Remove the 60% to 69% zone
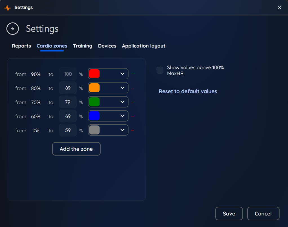Screen dimensions: 288x227 (132, 116)
